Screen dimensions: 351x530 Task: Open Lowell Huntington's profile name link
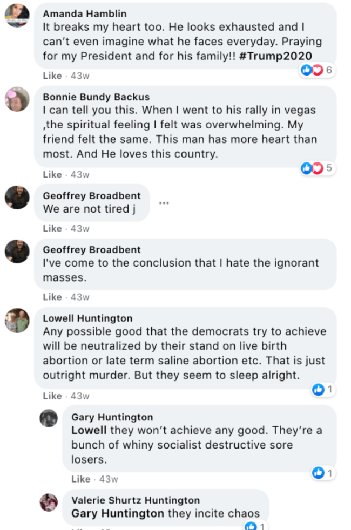[x=87, y=318]
